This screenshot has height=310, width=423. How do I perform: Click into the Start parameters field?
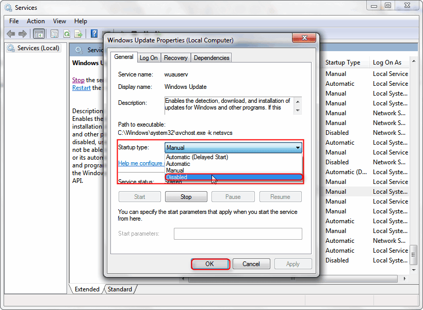point(238,234)
